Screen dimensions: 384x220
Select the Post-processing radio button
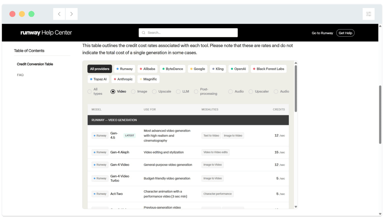196,91
